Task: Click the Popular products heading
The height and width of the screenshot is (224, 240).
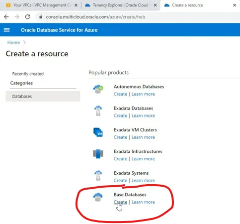Action: tap(108, 73)
